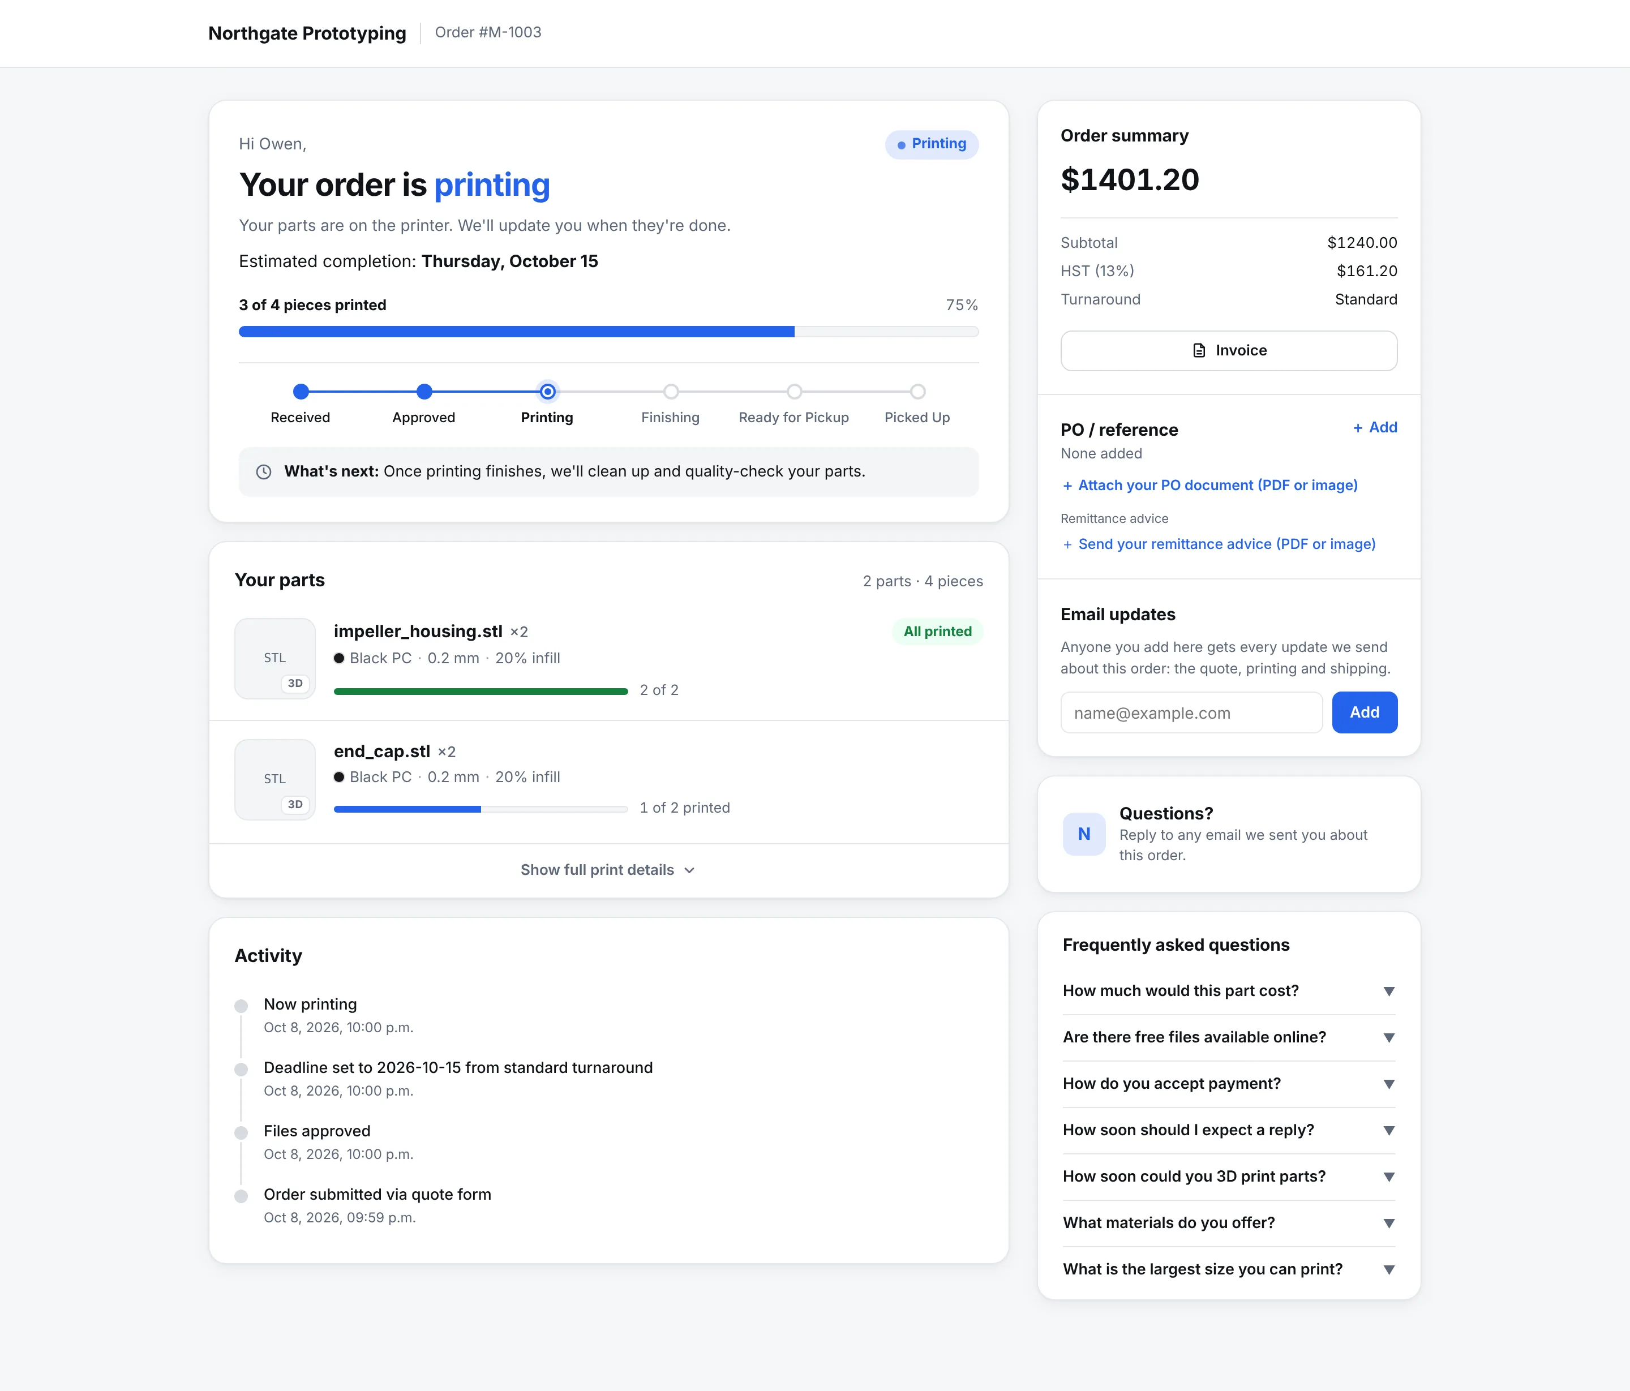Expand 'Are there free files available online?'
Screen dimensions: 1630x1391
[1229, 1038]
